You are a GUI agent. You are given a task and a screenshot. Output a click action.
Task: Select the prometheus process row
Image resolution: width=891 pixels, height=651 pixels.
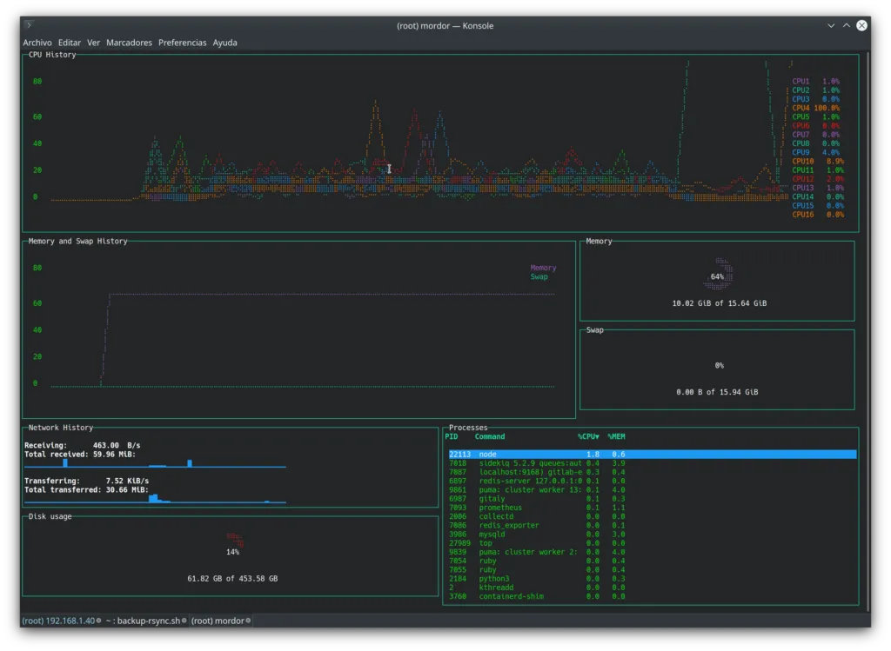pos(653,508)
